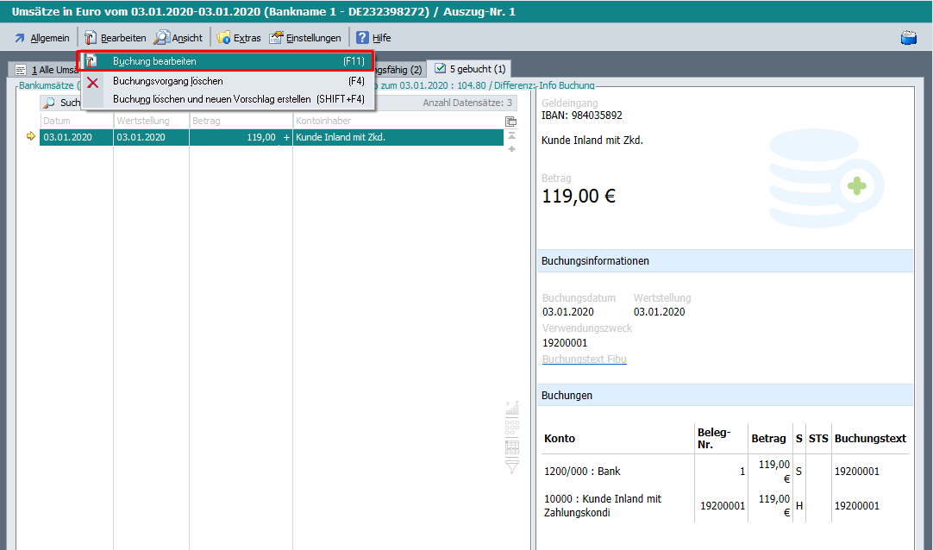Switch to the 5 gebucht tab
The height and width of the screenshot is (550, 933).
[x=471, y=69]
